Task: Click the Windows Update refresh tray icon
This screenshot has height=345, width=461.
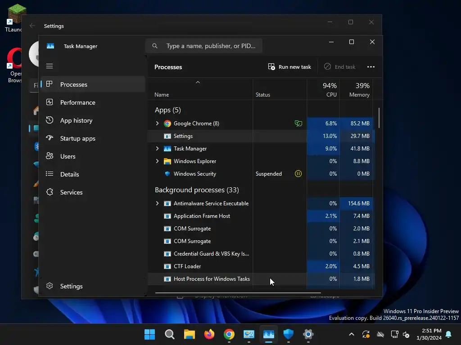Action: (x=366, y=334)
